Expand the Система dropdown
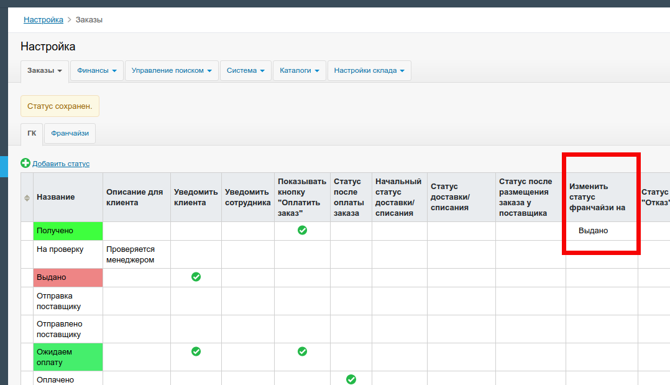670x385 pixels. point(246,71)
